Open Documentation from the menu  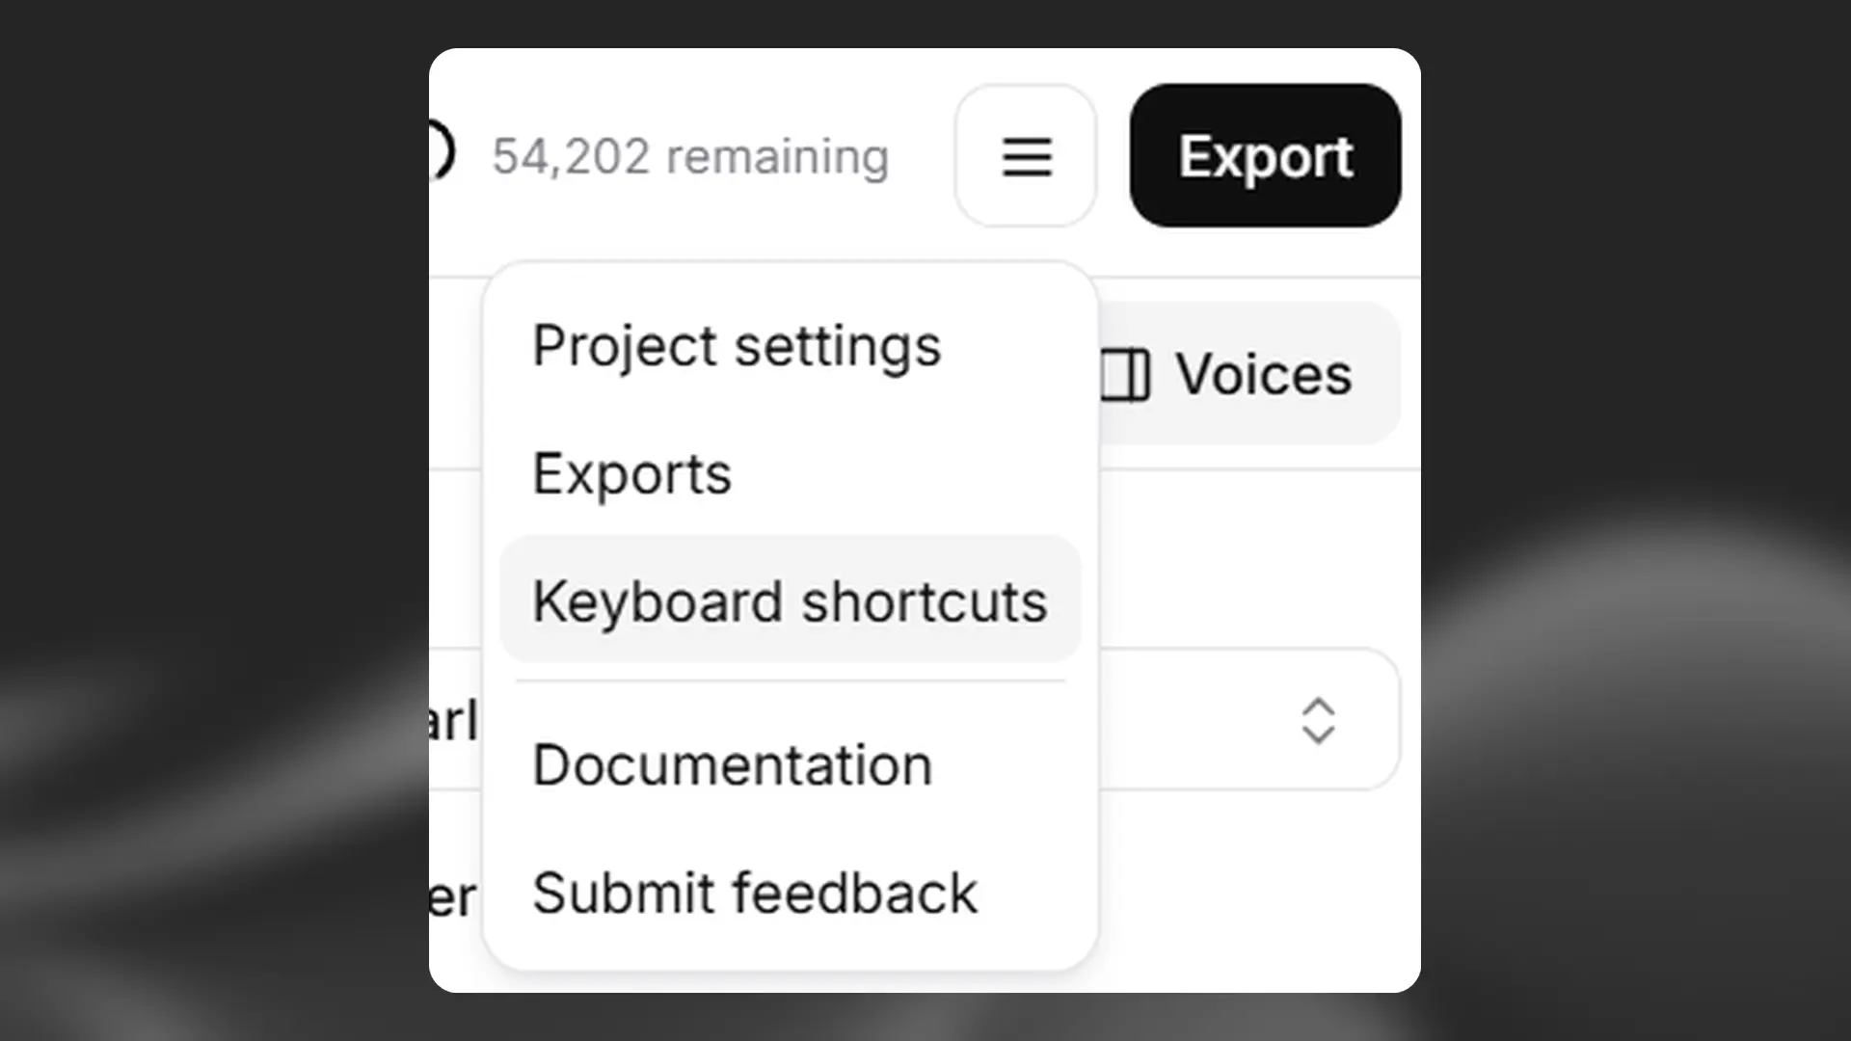tap(733, 764)
